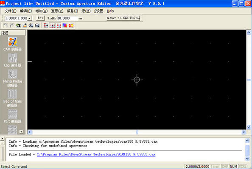252x169 pixels.
Task: Click the zoom out magnifier icon
Action: click(x=37, y=25)
